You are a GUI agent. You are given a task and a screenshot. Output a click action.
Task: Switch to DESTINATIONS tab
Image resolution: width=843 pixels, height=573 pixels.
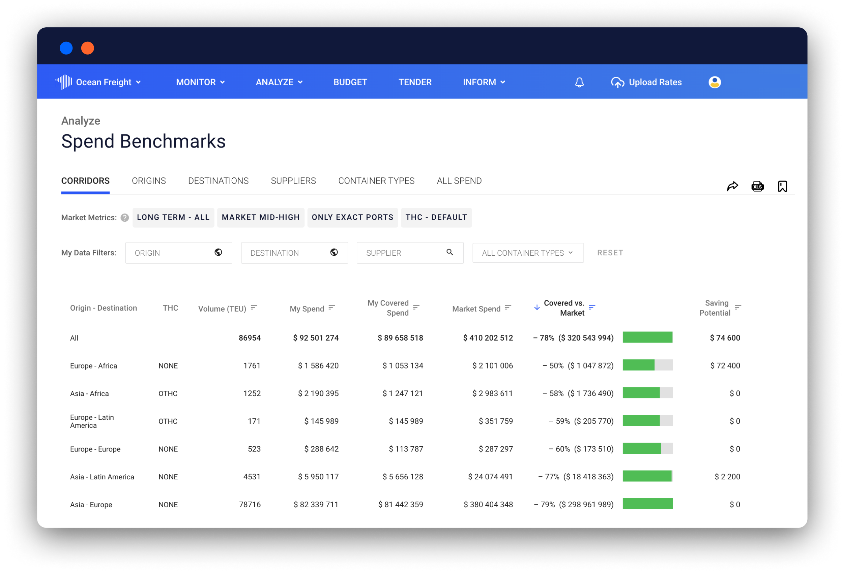(219, 181)
